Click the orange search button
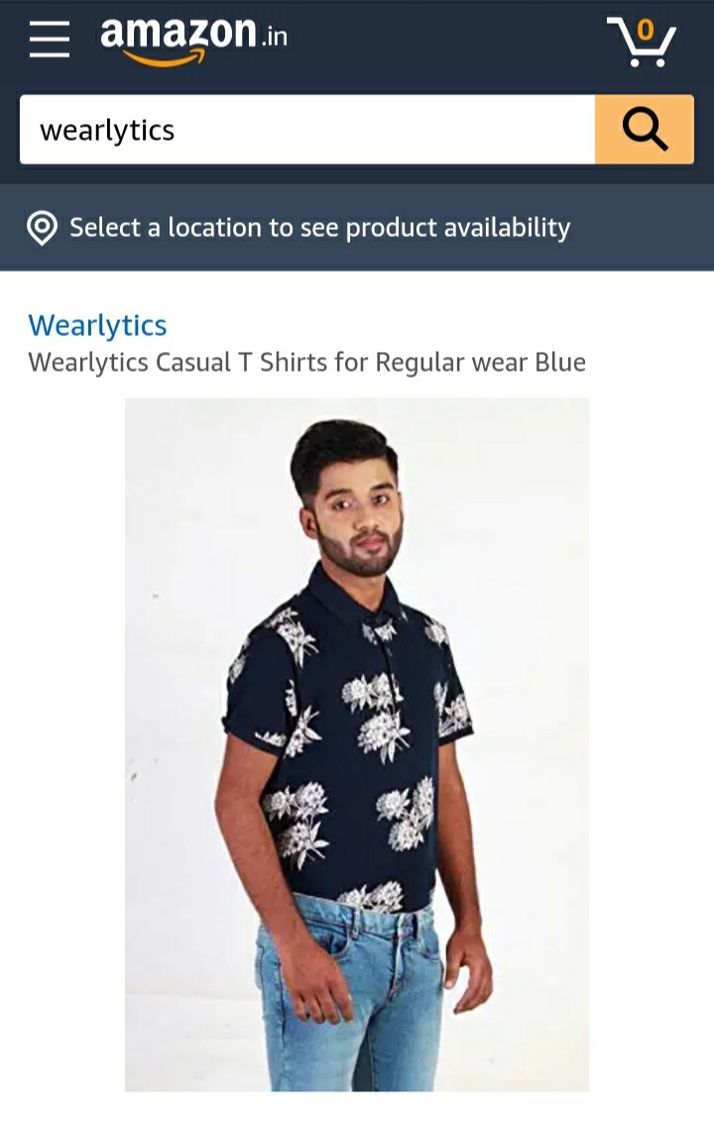This screenshot has height=1121, width=714. (644, 130)
